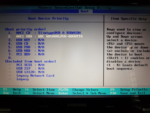
Task: Click Enter Select Sub-Menu hint
Action: [x=82, y=93]
